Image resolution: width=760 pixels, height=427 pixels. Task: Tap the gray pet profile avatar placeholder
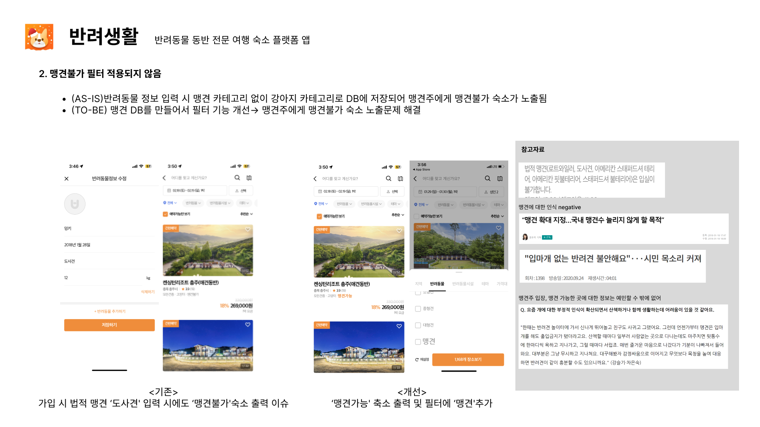(75, 204)
